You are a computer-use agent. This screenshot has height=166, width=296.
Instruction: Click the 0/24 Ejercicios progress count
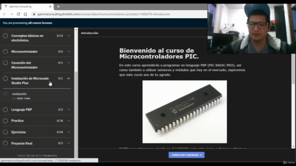pyautogui.click(x=60, y=132)
